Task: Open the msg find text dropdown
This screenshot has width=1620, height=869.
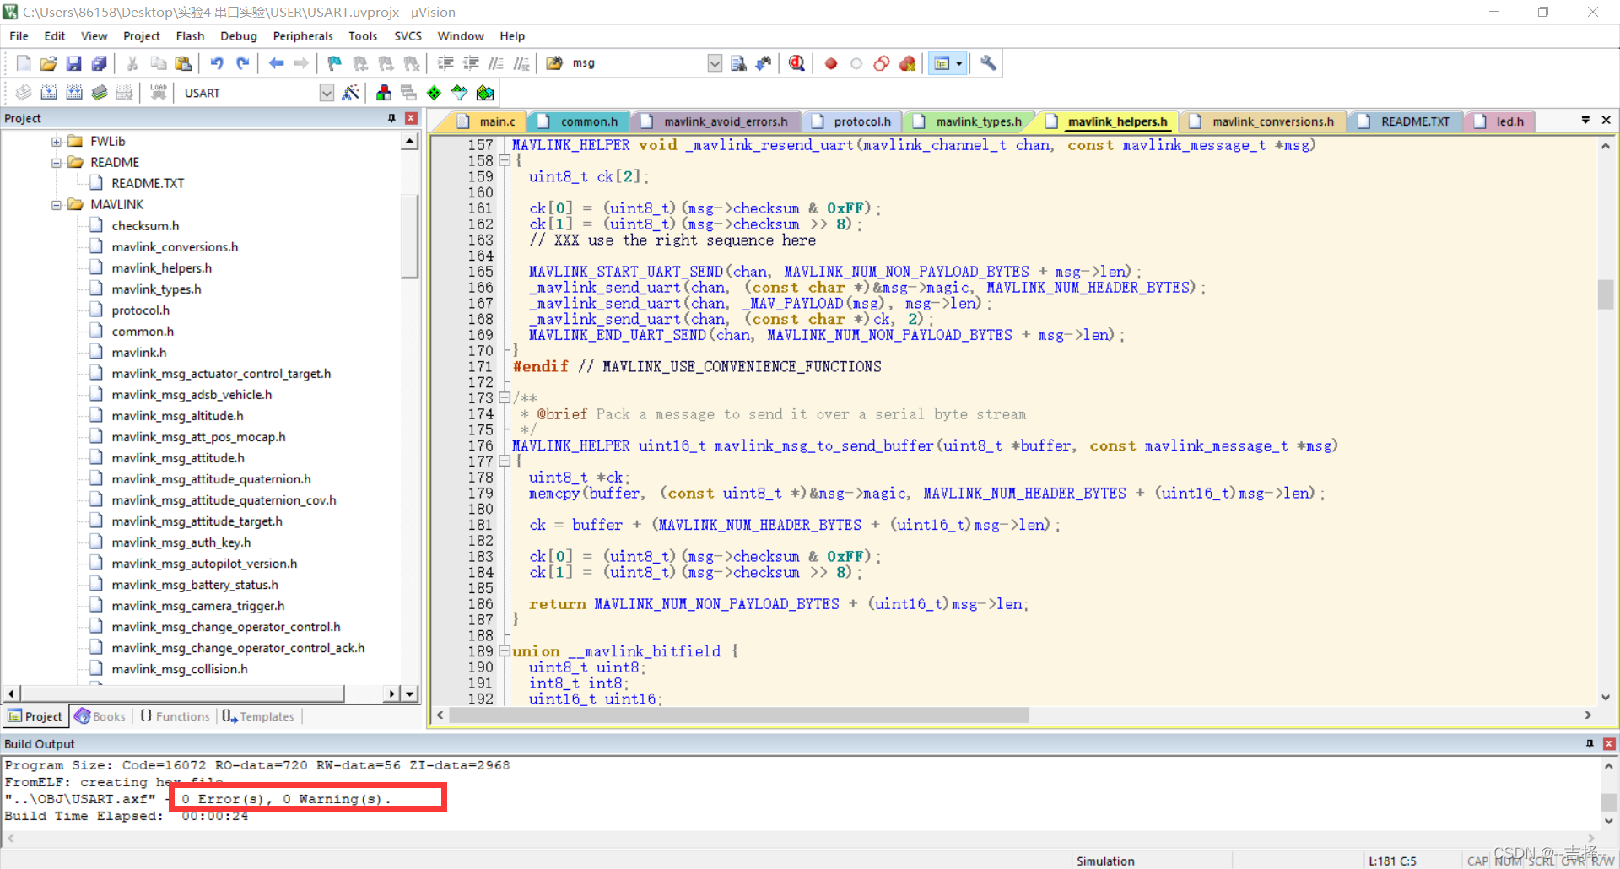Action: (x=715, y=63)
